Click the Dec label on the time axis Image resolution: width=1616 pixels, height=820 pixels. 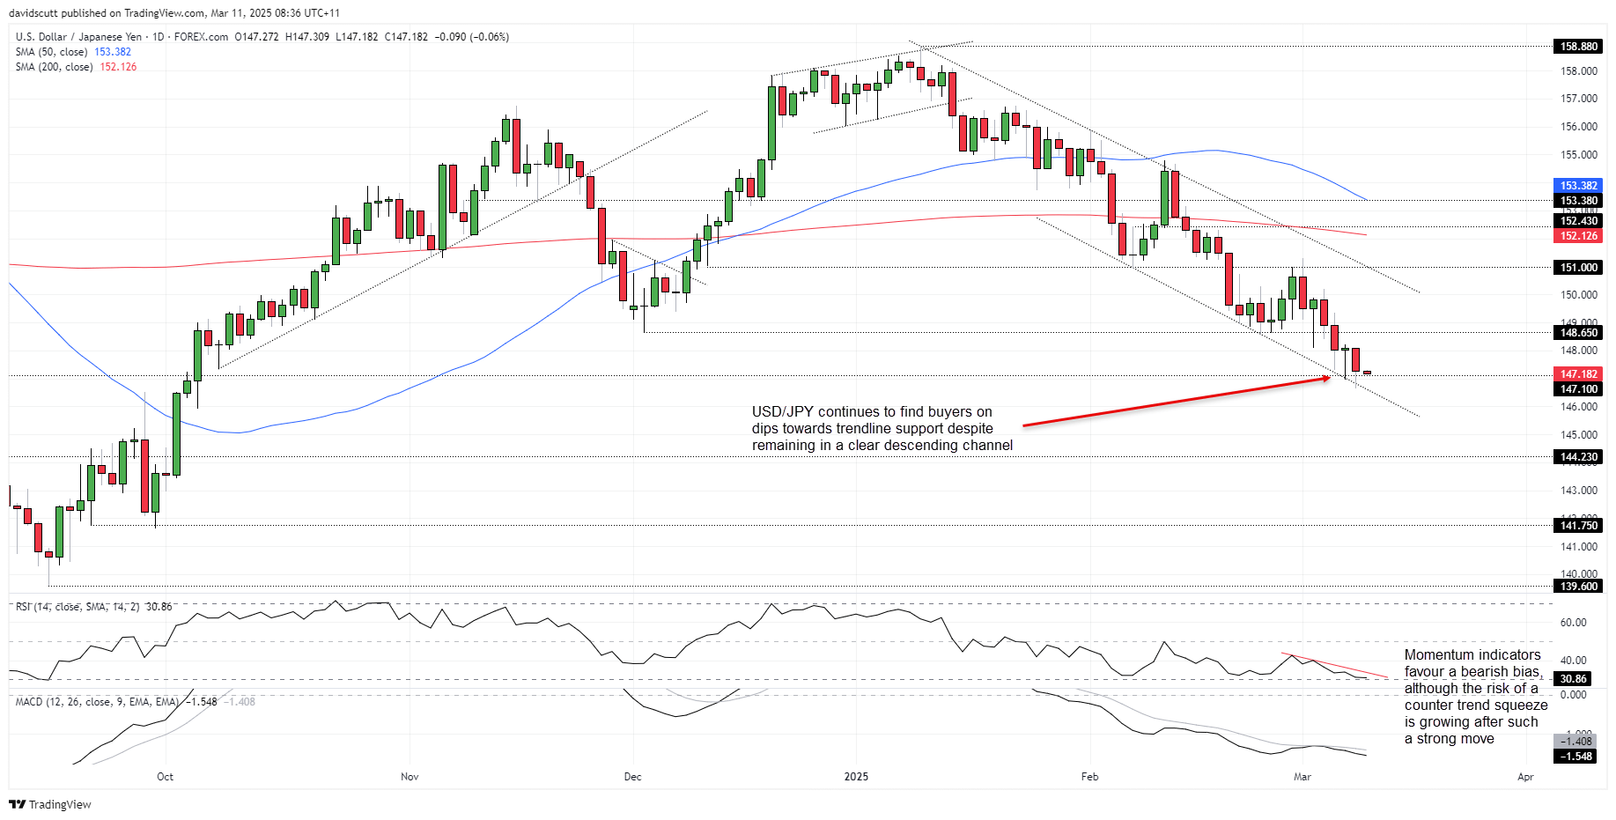pyautogui.click(x=632, y=777)
